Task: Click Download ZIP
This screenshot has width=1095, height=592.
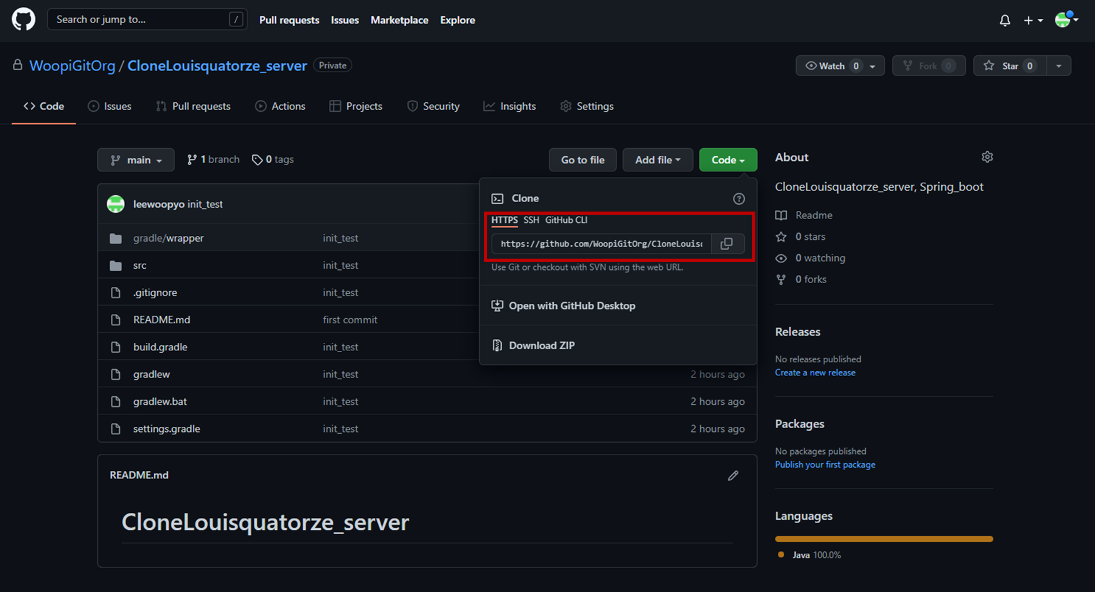Action: click(542, 345)
